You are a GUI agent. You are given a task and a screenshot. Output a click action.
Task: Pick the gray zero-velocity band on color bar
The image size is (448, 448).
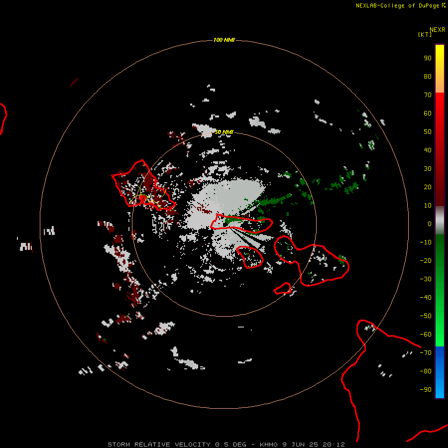pyautogui.click(x=440, y=221)
